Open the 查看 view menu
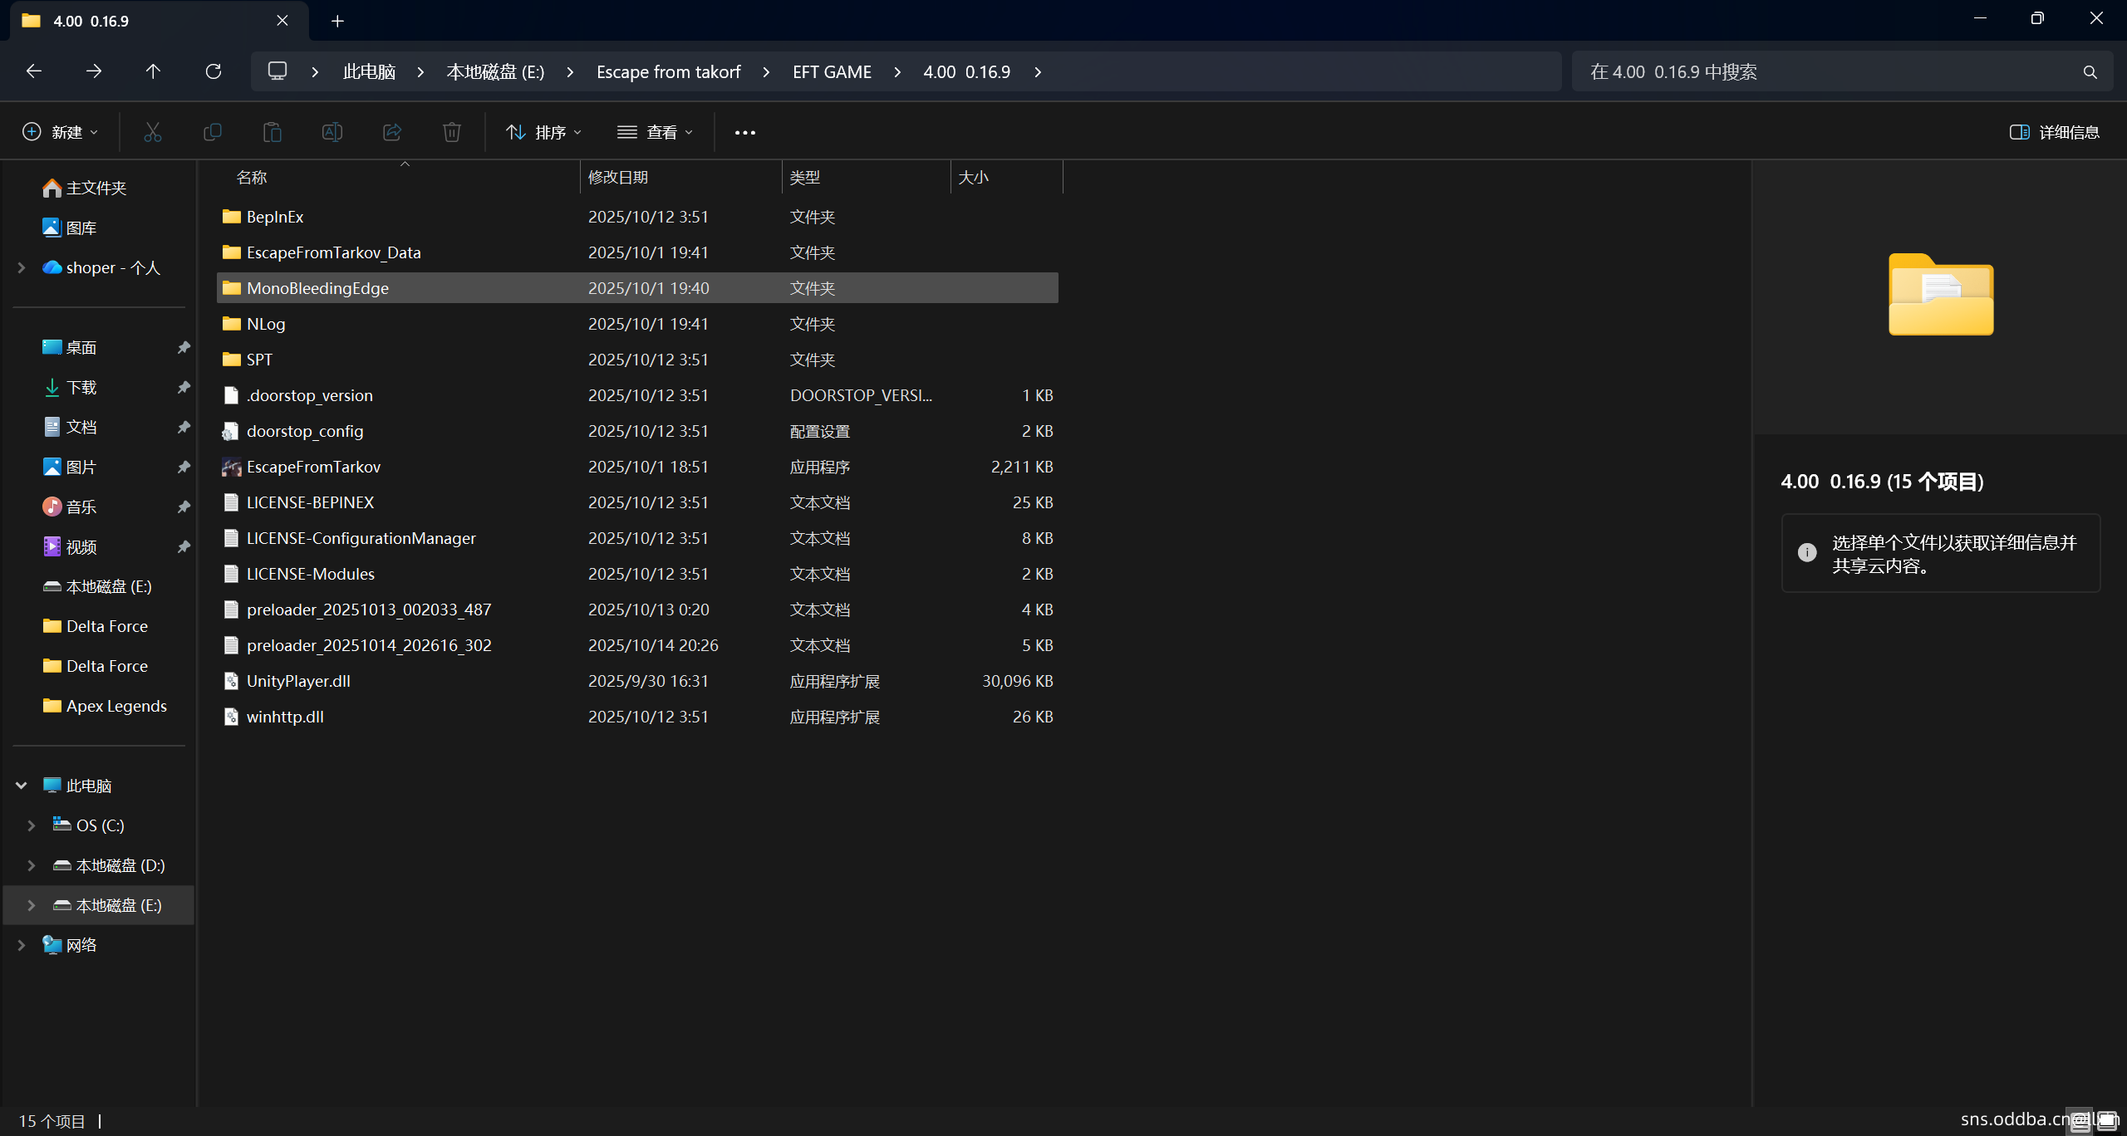Viewport: 2127px width, 1136px height. point(655,132)
